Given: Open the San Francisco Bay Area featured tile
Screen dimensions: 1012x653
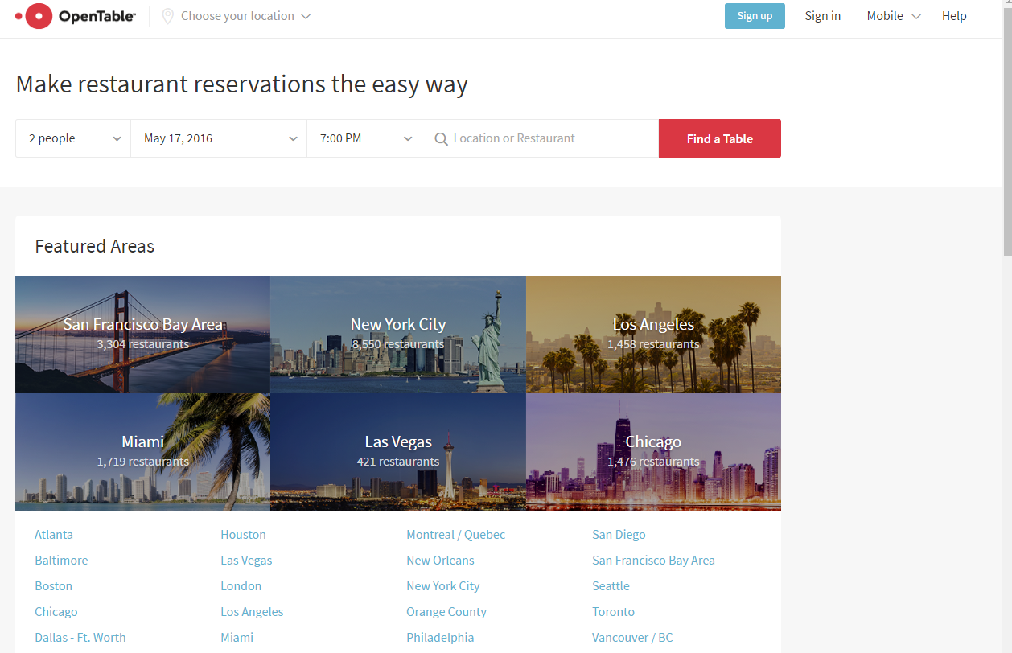Looking at the screenshot, I should tap(142, 335).
